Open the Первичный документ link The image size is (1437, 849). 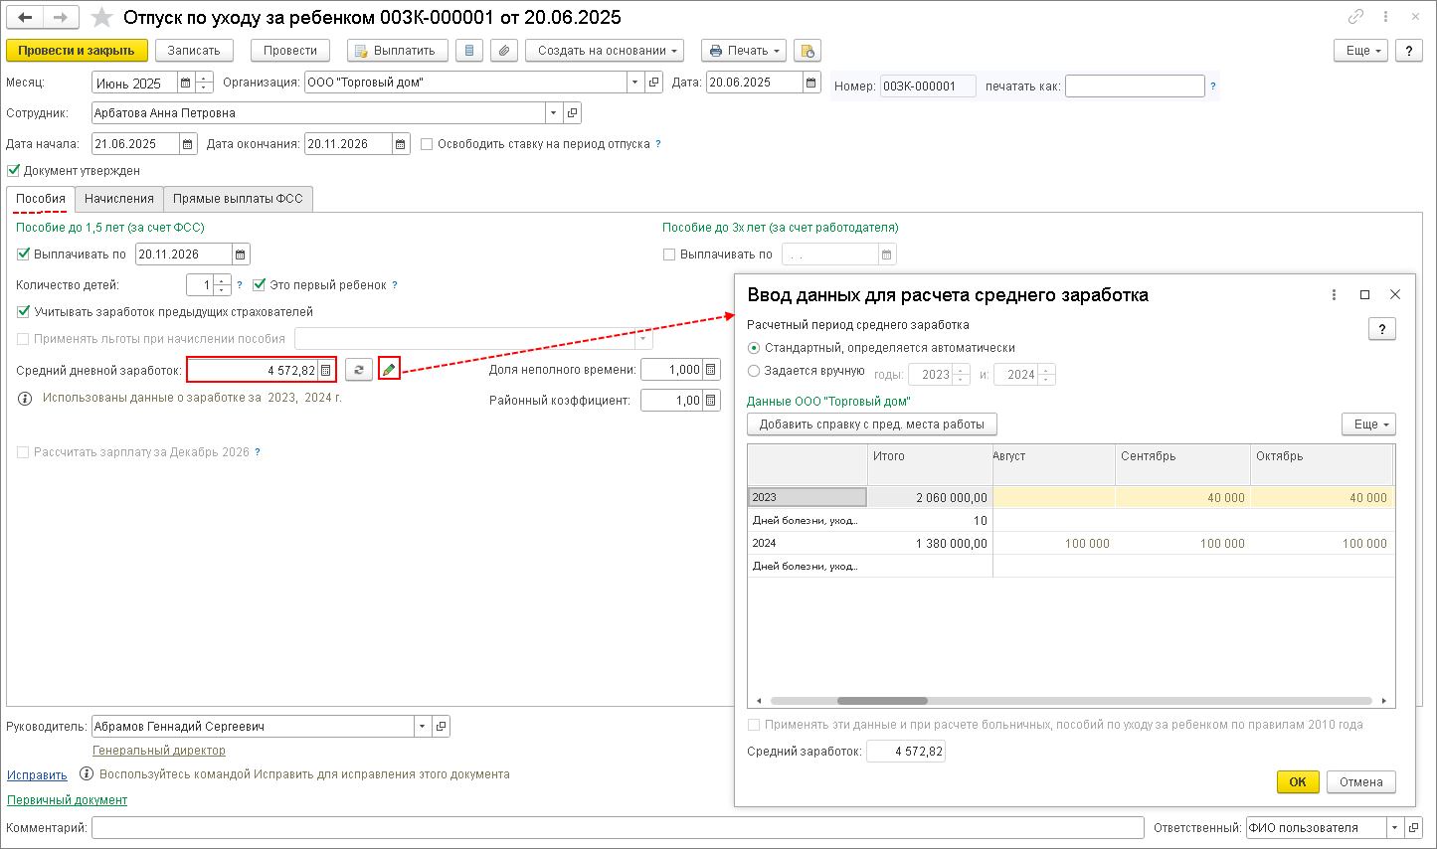pyautogui.click(x=68, y=800)
